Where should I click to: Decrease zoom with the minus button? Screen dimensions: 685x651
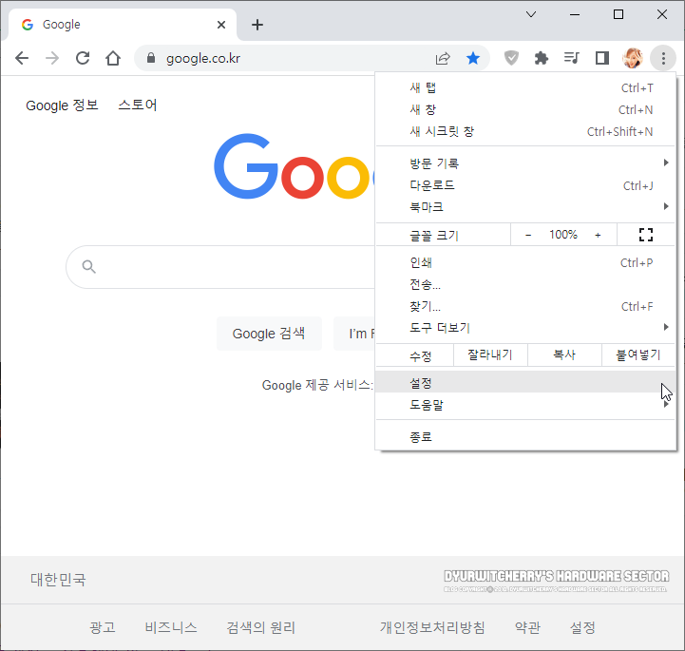click(528, 235)
